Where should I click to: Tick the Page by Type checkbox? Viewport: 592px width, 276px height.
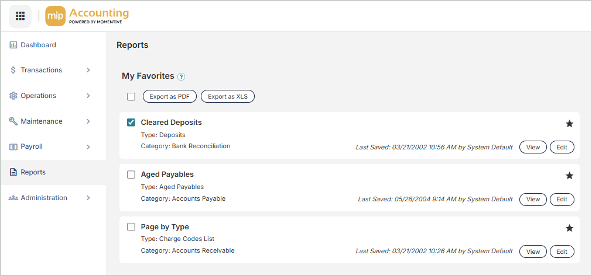[x=131, y=227]
